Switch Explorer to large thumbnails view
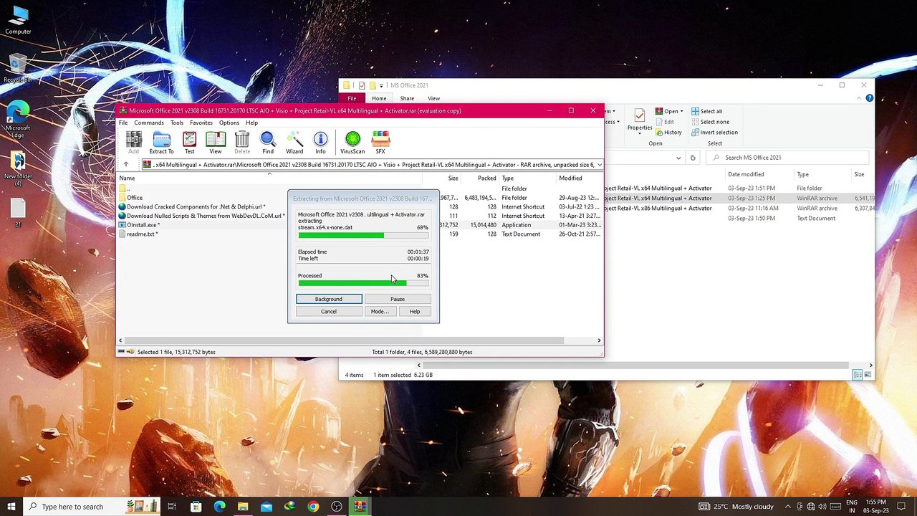 click(x=869, y=375)
